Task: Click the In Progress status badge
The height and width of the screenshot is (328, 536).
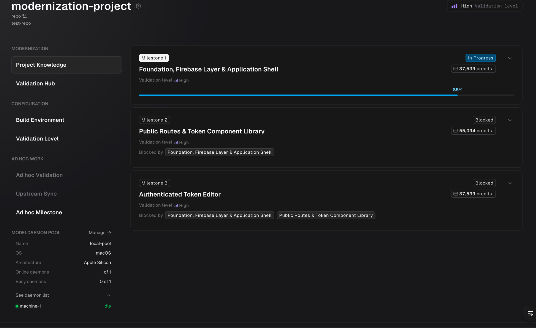Action: [481, 58]
